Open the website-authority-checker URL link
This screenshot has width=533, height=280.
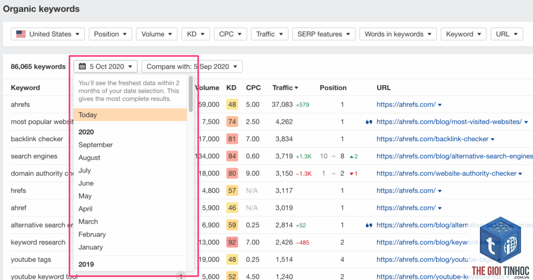point(446,174)
